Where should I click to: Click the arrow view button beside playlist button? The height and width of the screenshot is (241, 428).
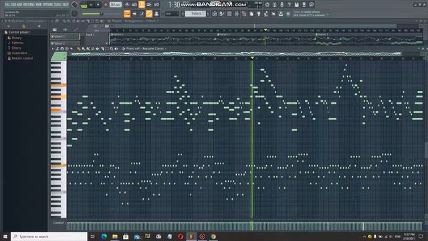[134, 13]
